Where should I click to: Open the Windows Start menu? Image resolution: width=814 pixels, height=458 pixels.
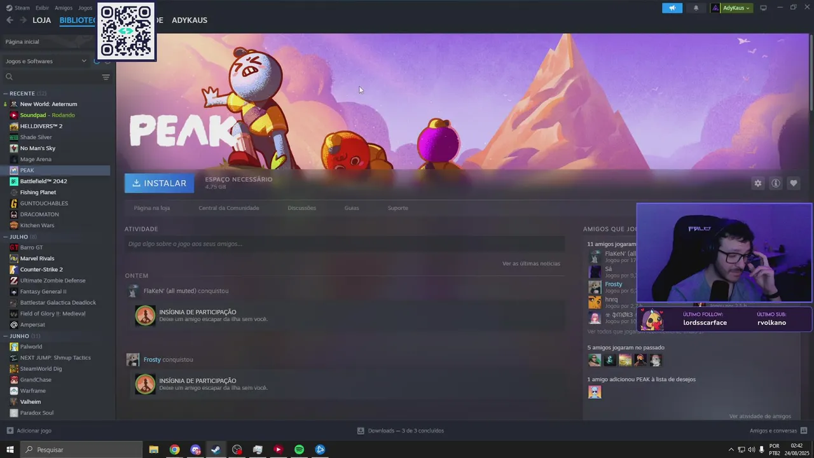10,450
